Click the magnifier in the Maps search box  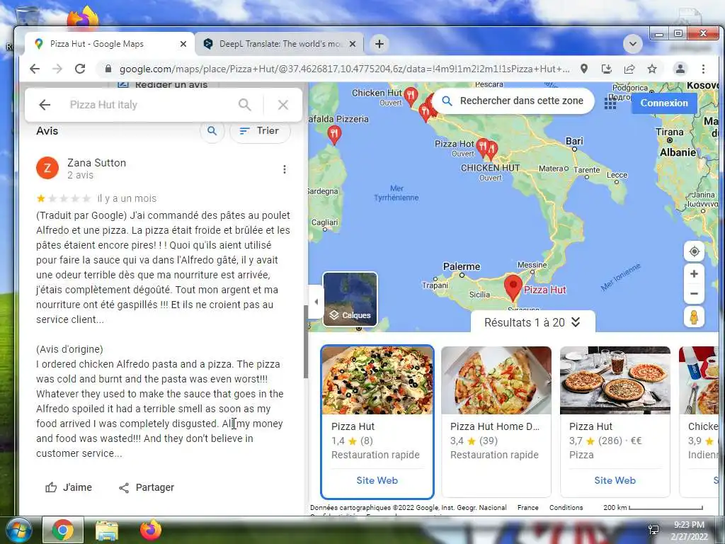[244, 105]
